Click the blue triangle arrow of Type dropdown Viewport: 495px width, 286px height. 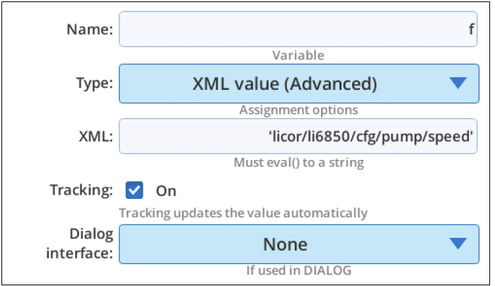(x=458, y=83)
